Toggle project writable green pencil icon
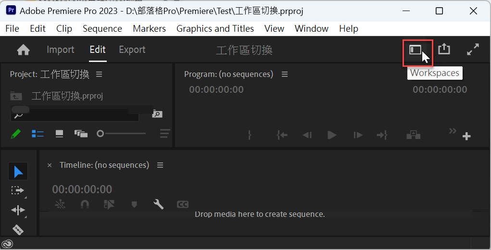 click(16, 134)
